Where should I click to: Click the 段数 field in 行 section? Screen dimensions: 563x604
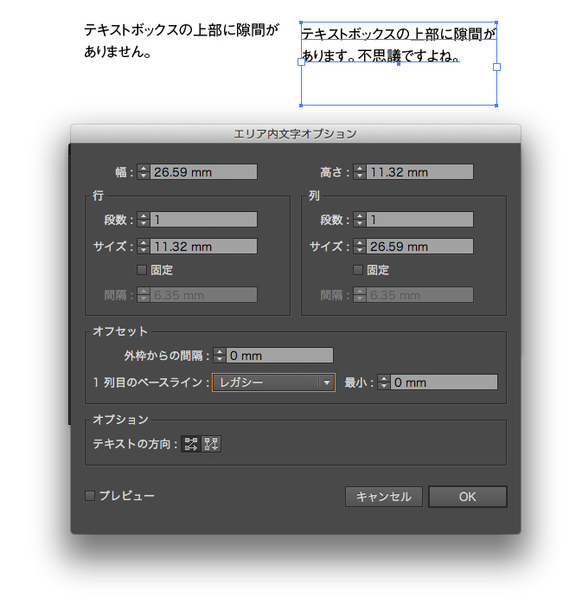tap(203, 219)
